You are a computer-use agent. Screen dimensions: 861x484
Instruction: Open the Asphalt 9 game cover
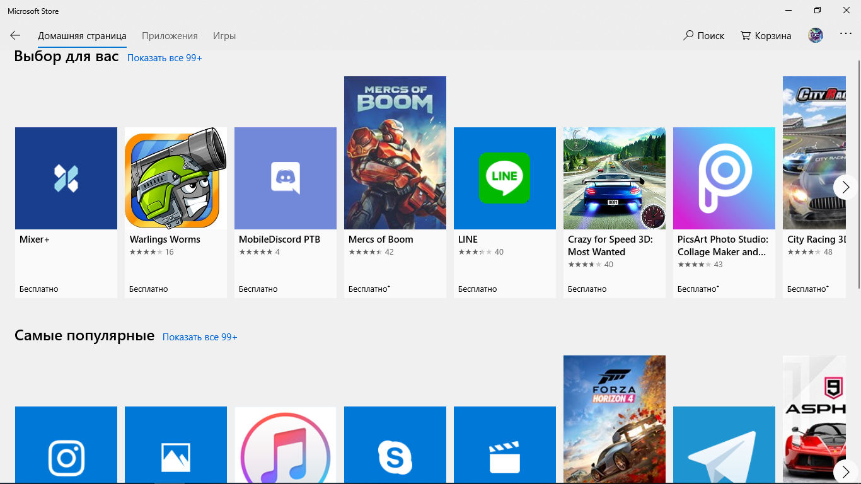click(x=814, y=420)
